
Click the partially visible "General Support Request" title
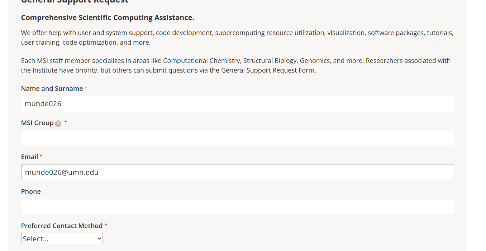tap(75, 1)
